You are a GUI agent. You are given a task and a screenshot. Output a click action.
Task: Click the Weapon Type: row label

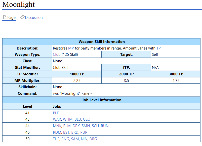pos(27,55)
